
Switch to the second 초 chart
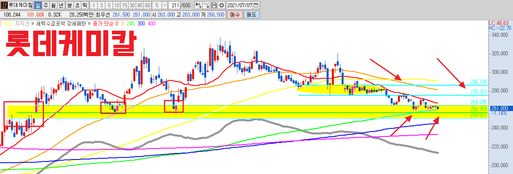coord(77,5)
